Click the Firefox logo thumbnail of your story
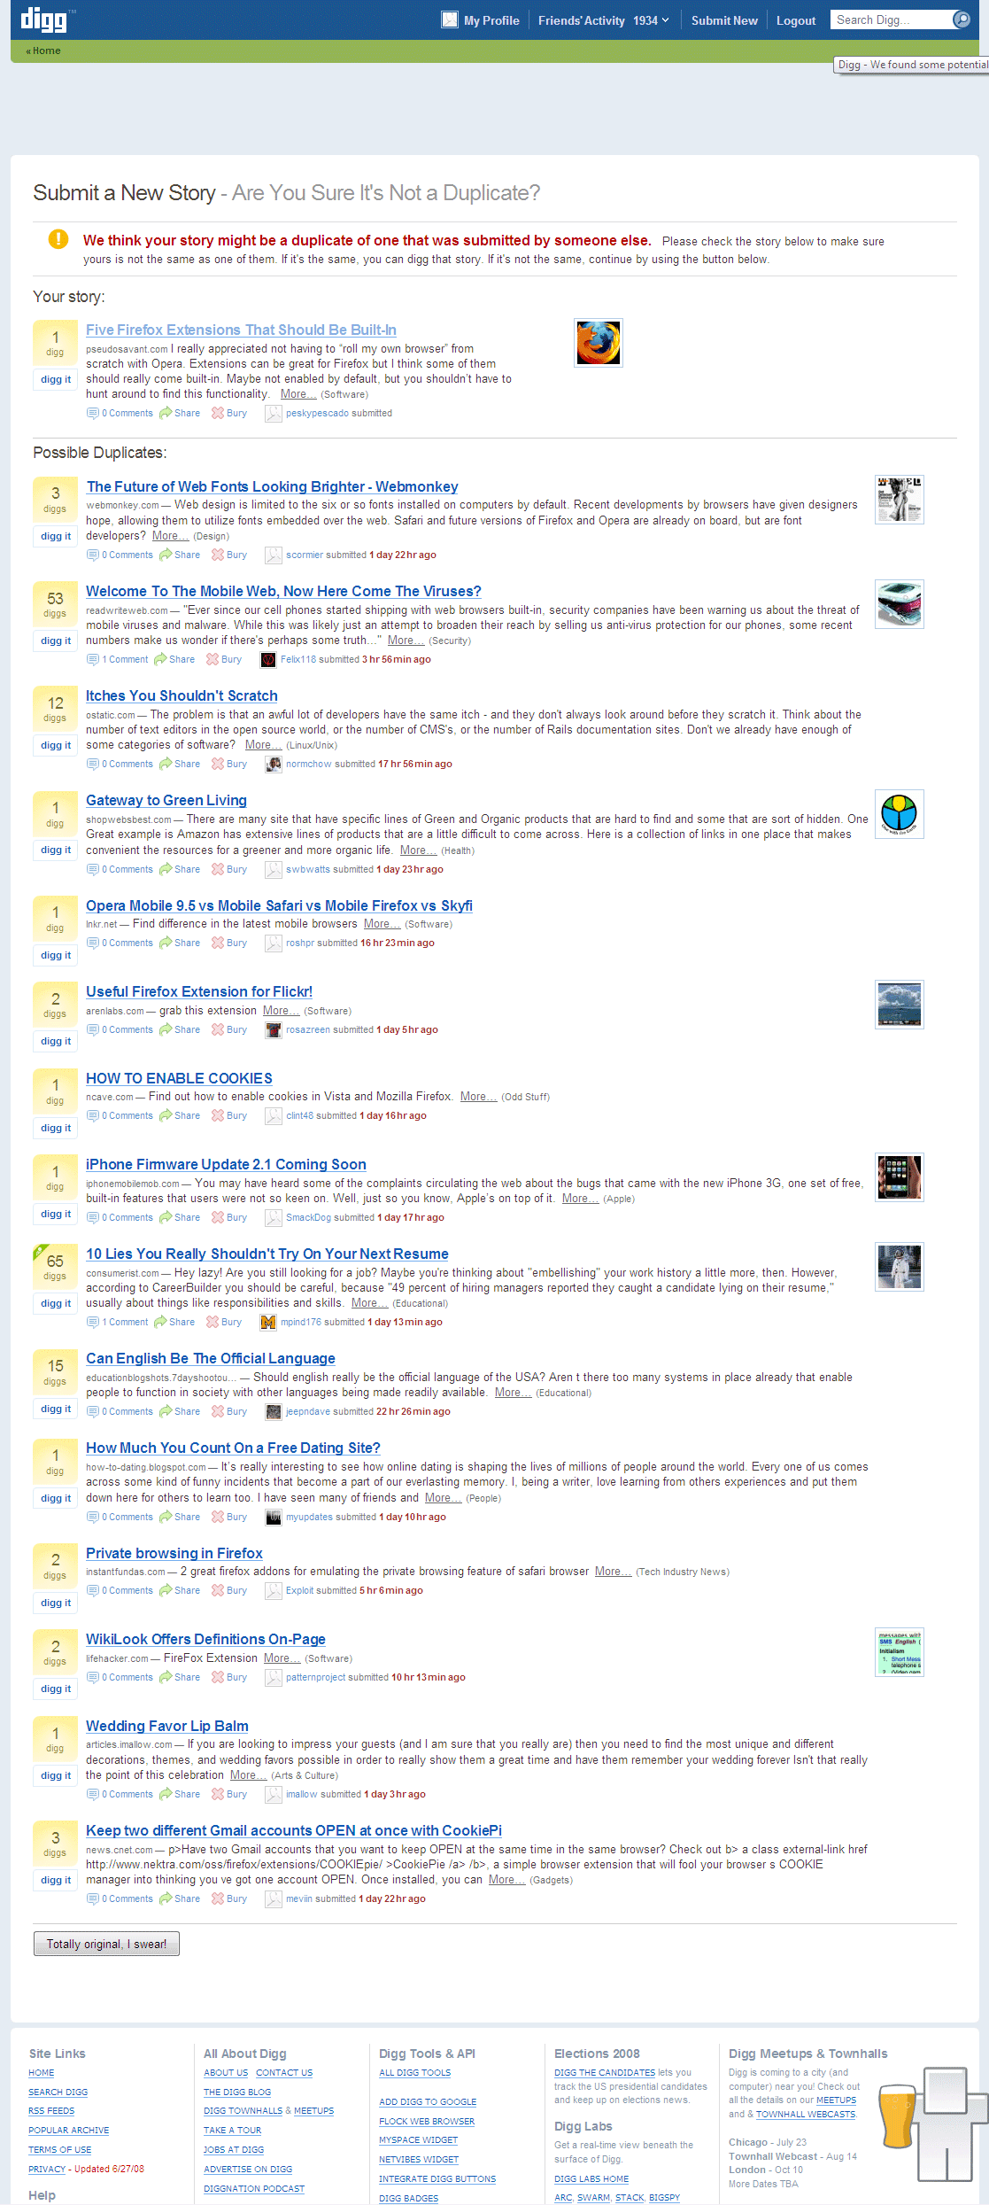The height and width of the screenshot is (2205, 989). (599, 343)
